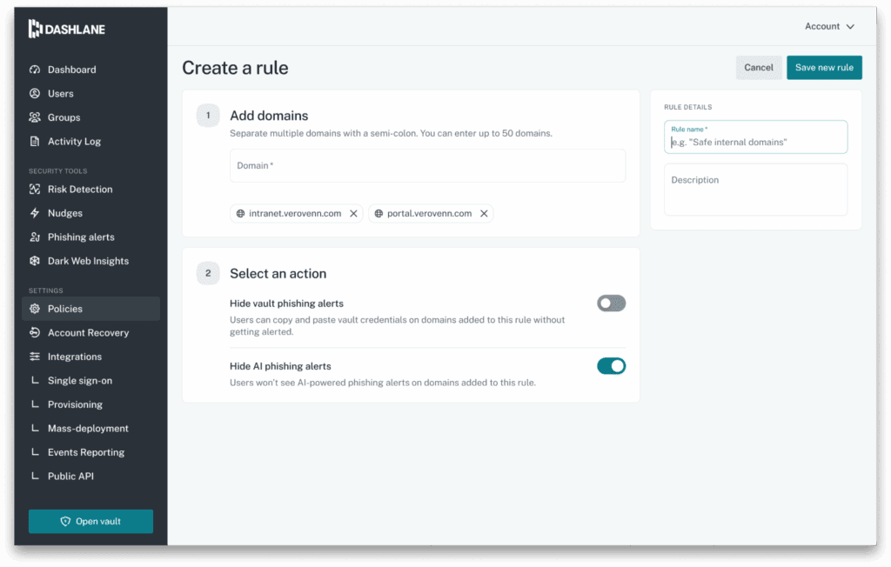
Task: Save the new rule
Action: click(x=824, y=67)
